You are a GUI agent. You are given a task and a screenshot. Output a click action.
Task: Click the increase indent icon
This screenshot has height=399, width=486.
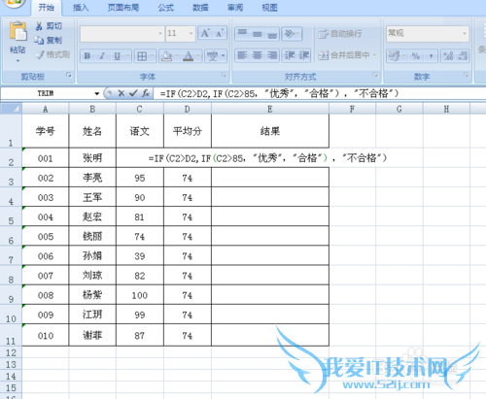click(304, 55)
